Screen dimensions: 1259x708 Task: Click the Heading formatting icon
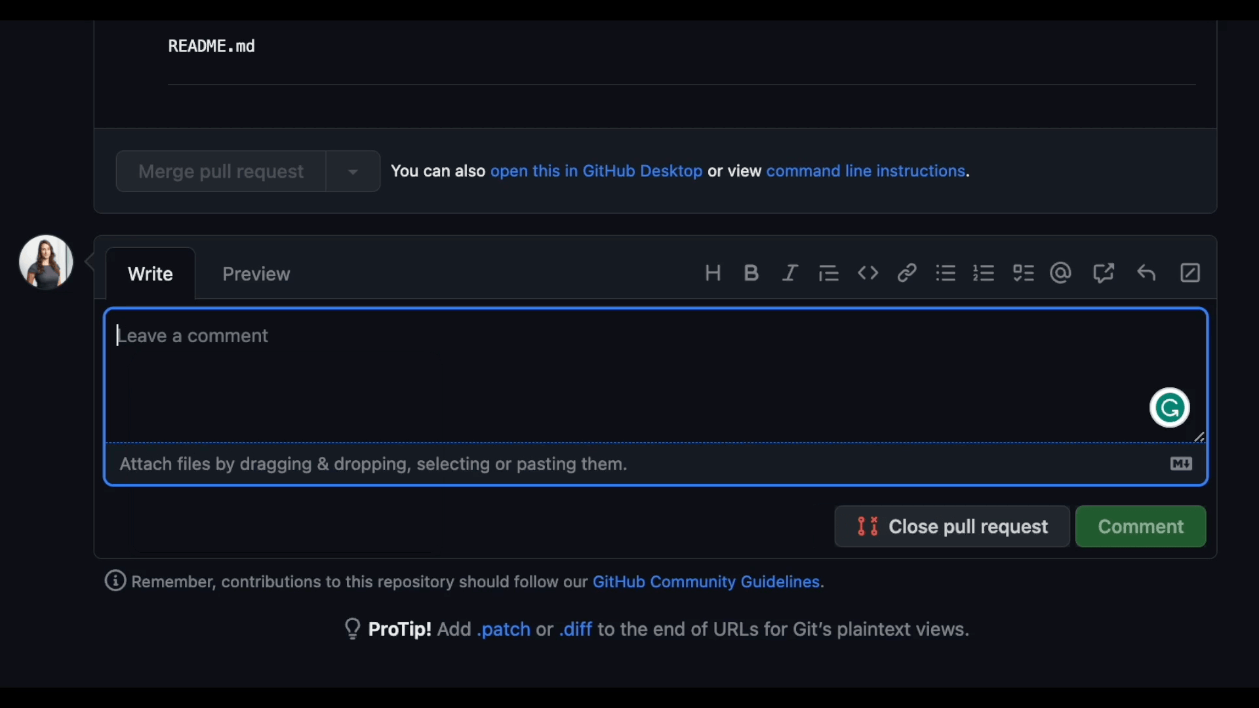click(x=713, y=273)
